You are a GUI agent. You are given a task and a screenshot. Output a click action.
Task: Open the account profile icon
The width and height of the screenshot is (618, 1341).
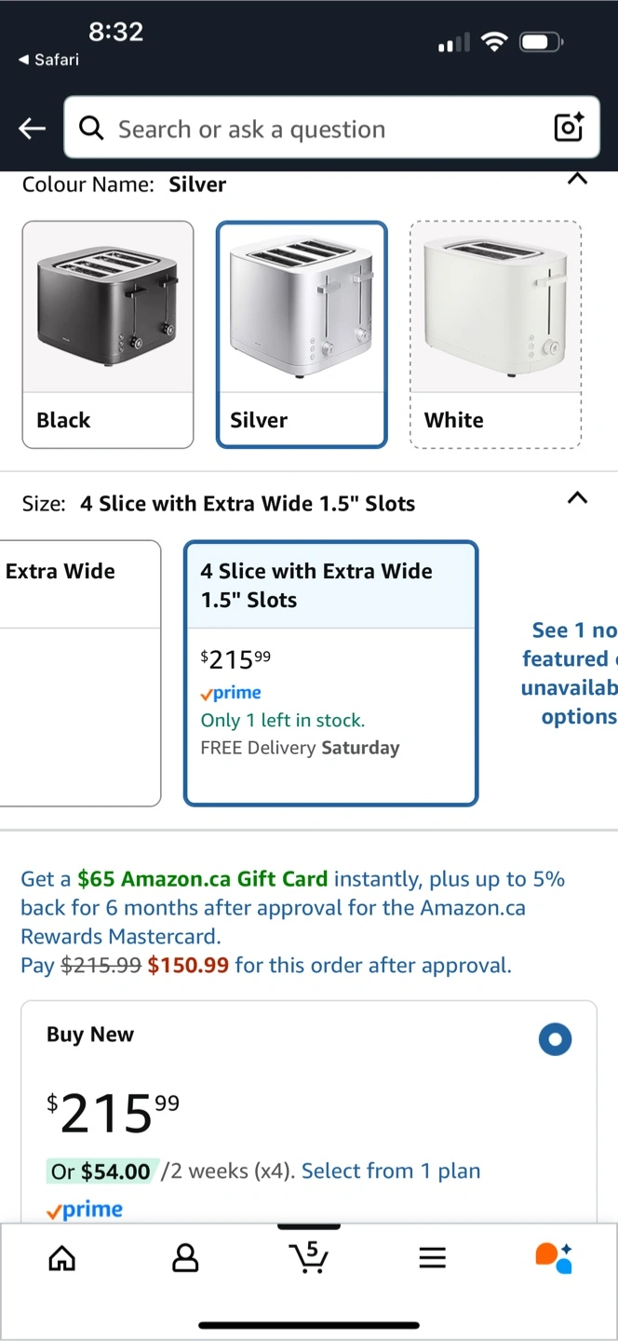[186, 1259]
